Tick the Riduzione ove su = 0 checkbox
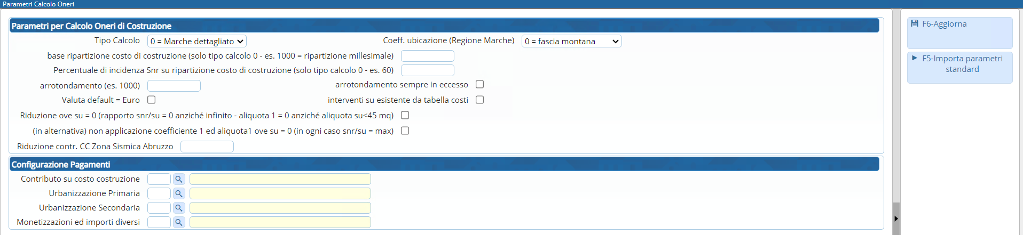The height and width of the screenshot is (235, 1023). 405,115
